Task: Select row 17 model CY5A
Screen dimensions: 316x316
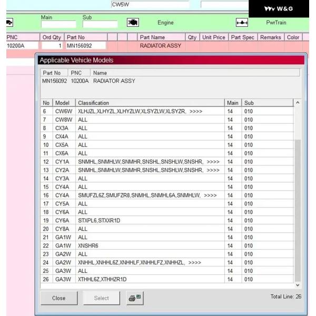Action: pos(167,204)
